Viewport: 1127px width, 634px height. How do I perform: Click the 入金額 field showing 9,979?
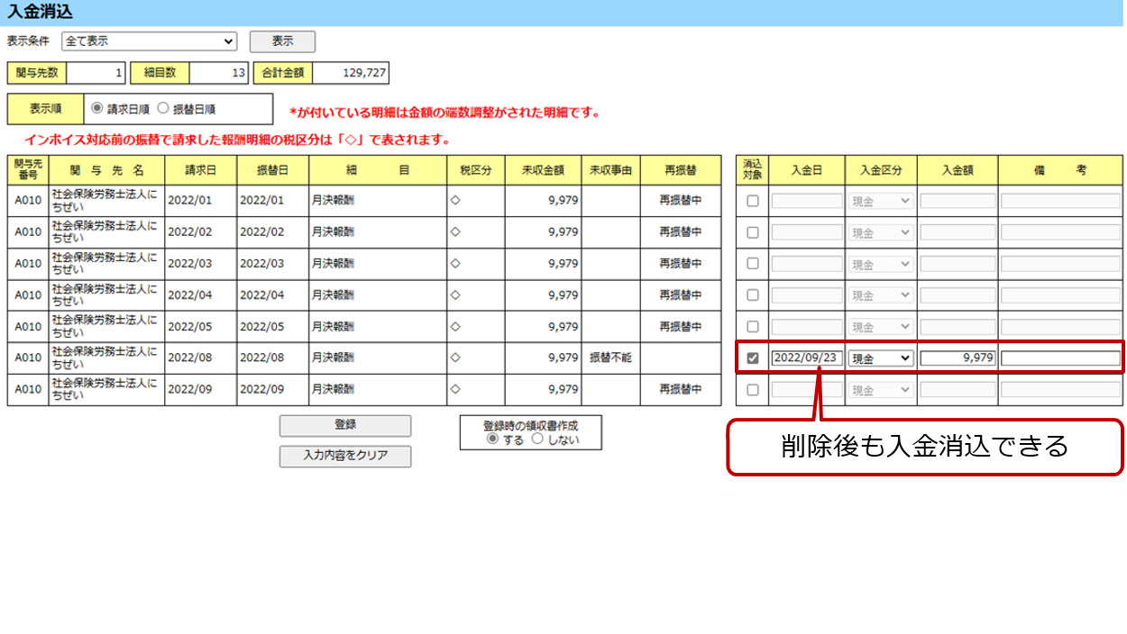(957, 358)
